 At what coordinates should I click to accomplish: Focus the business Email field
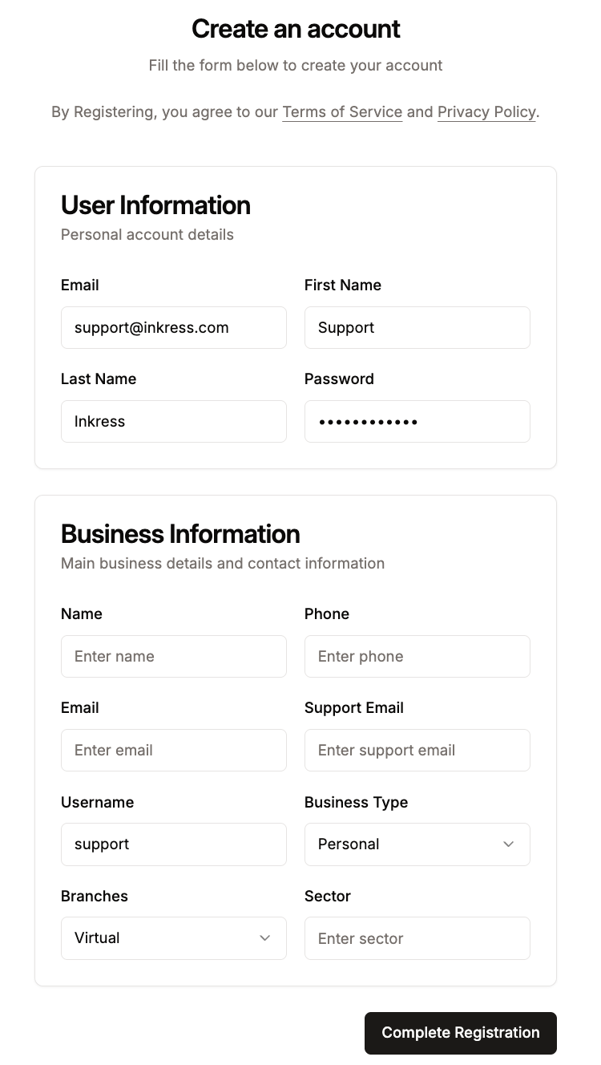(173, 750)
